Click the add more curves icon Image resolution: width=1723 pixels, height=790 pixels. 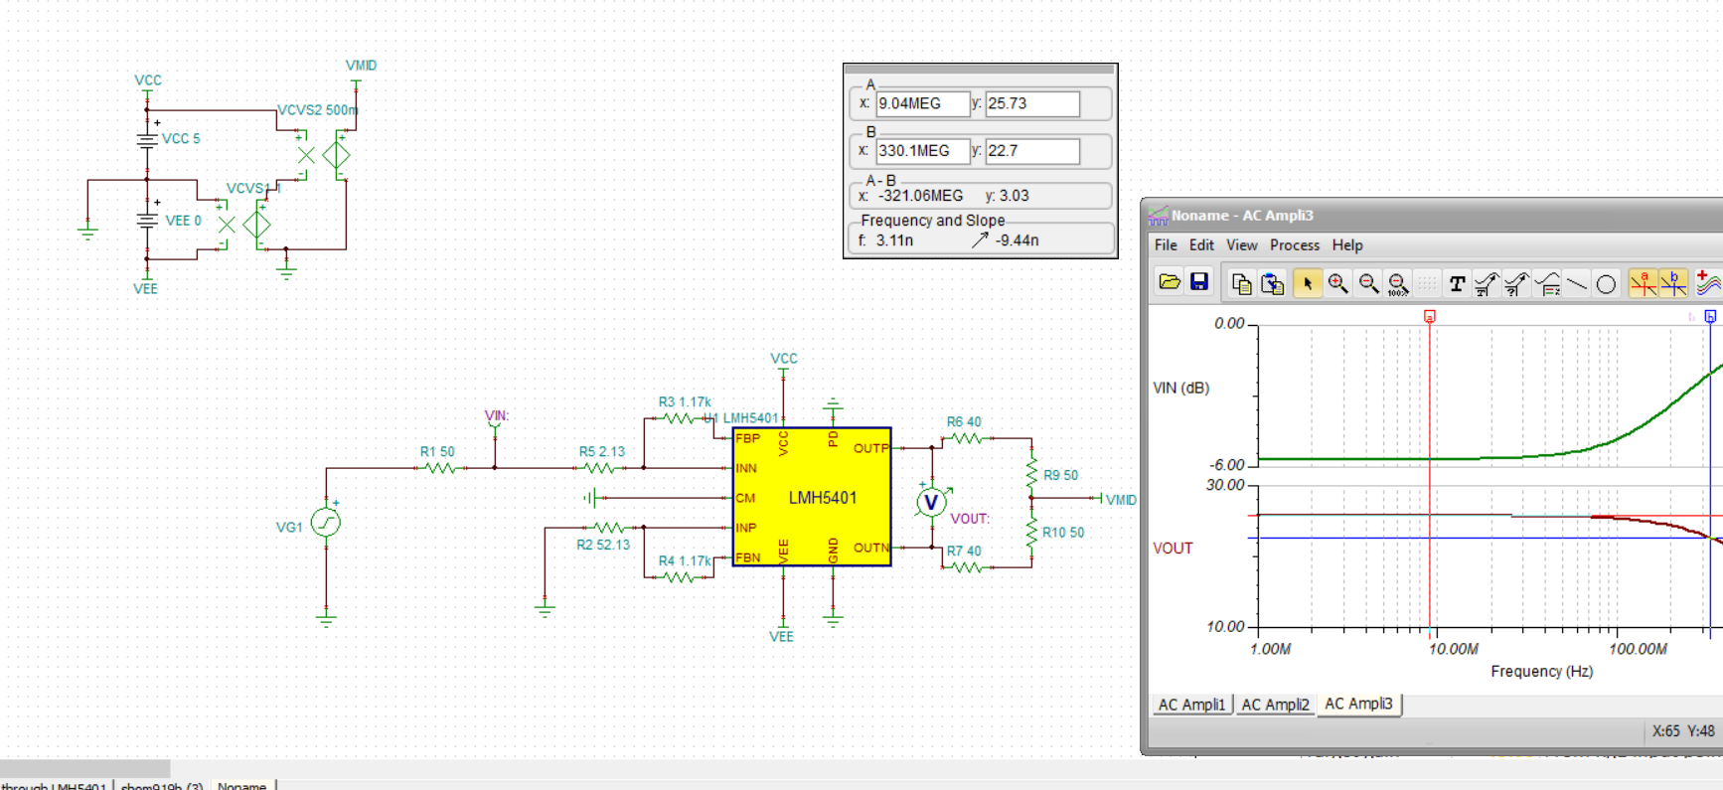pos(1709,284)
